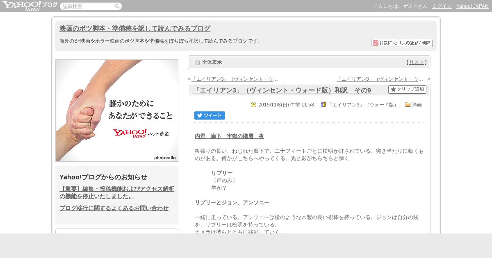Click the folder icon beside 洋画

tap(408, 104)
